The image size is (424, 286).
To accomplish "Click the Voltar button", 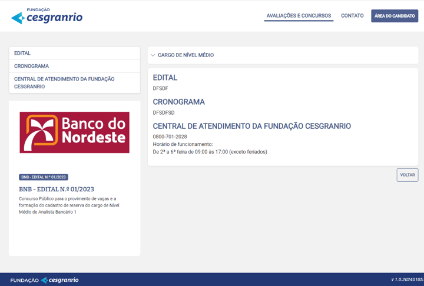I will [408, 175].
